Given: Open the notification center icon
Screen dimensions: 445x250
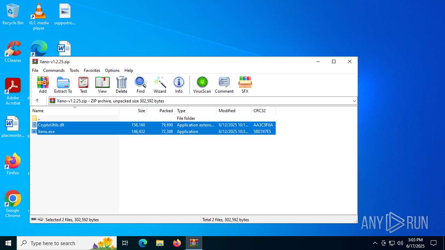Looking at the screenshot, I should click(434, 243).
